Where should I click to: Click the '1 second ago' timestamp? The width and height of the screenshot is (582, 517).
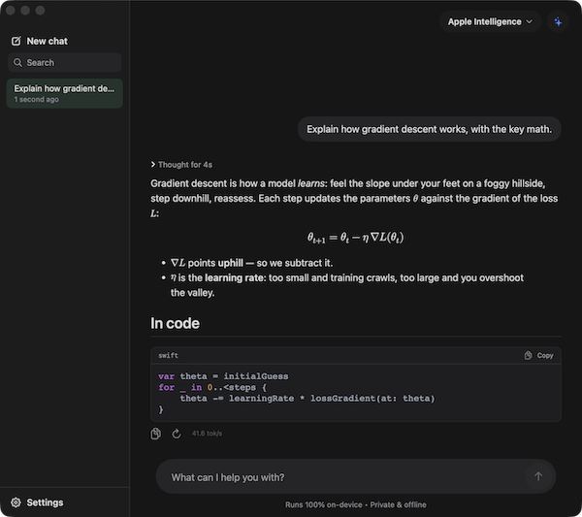[37, 100]
